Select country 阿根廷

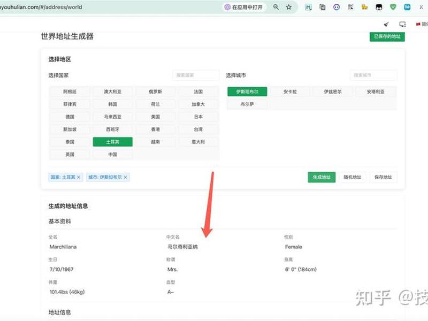tap(70, 91)
